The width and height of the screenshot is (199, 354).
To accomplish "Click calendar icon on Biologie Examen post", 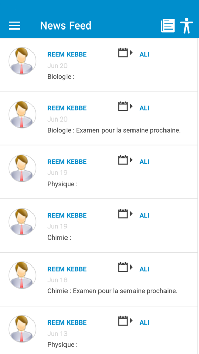I will [x=125, y=106].
